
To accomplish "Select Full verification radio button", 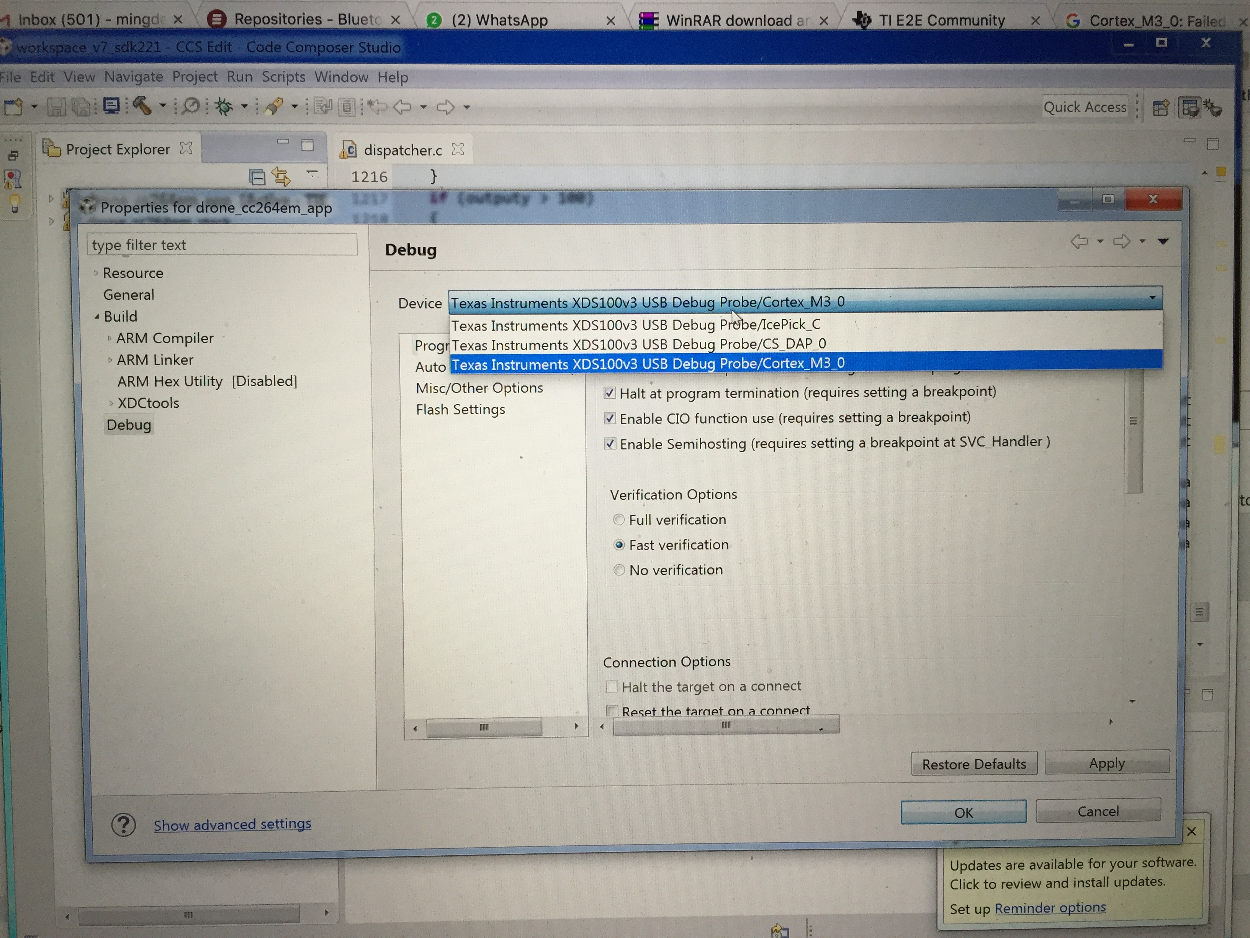I will [x=619, y=520].
